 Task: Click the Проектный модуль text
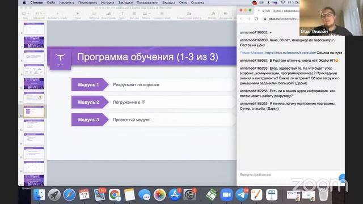[x=132, y=120]
